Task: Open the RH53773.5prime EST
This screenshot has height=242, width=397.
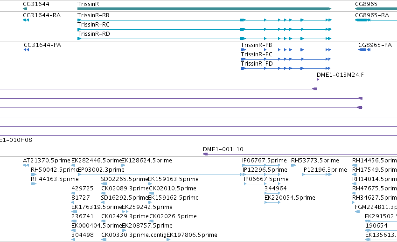Action: click(315, 161)
